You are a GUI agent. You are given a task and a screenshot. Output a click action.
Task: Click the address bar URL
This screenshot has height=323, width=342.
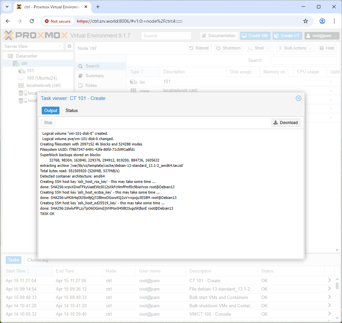tap(130, 21)
